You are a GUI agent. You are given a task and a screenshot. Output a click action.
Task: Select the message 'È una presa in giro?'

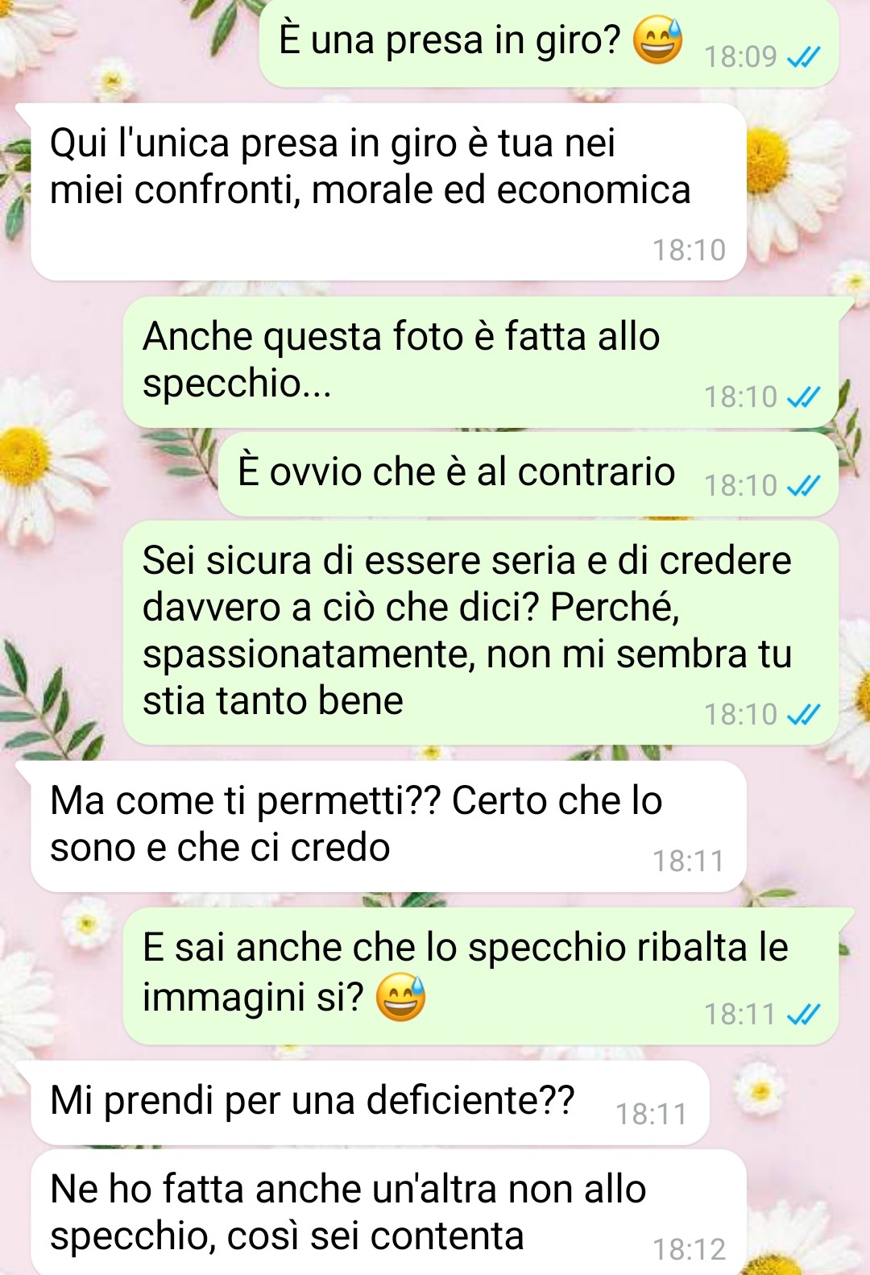click(549, 44)
